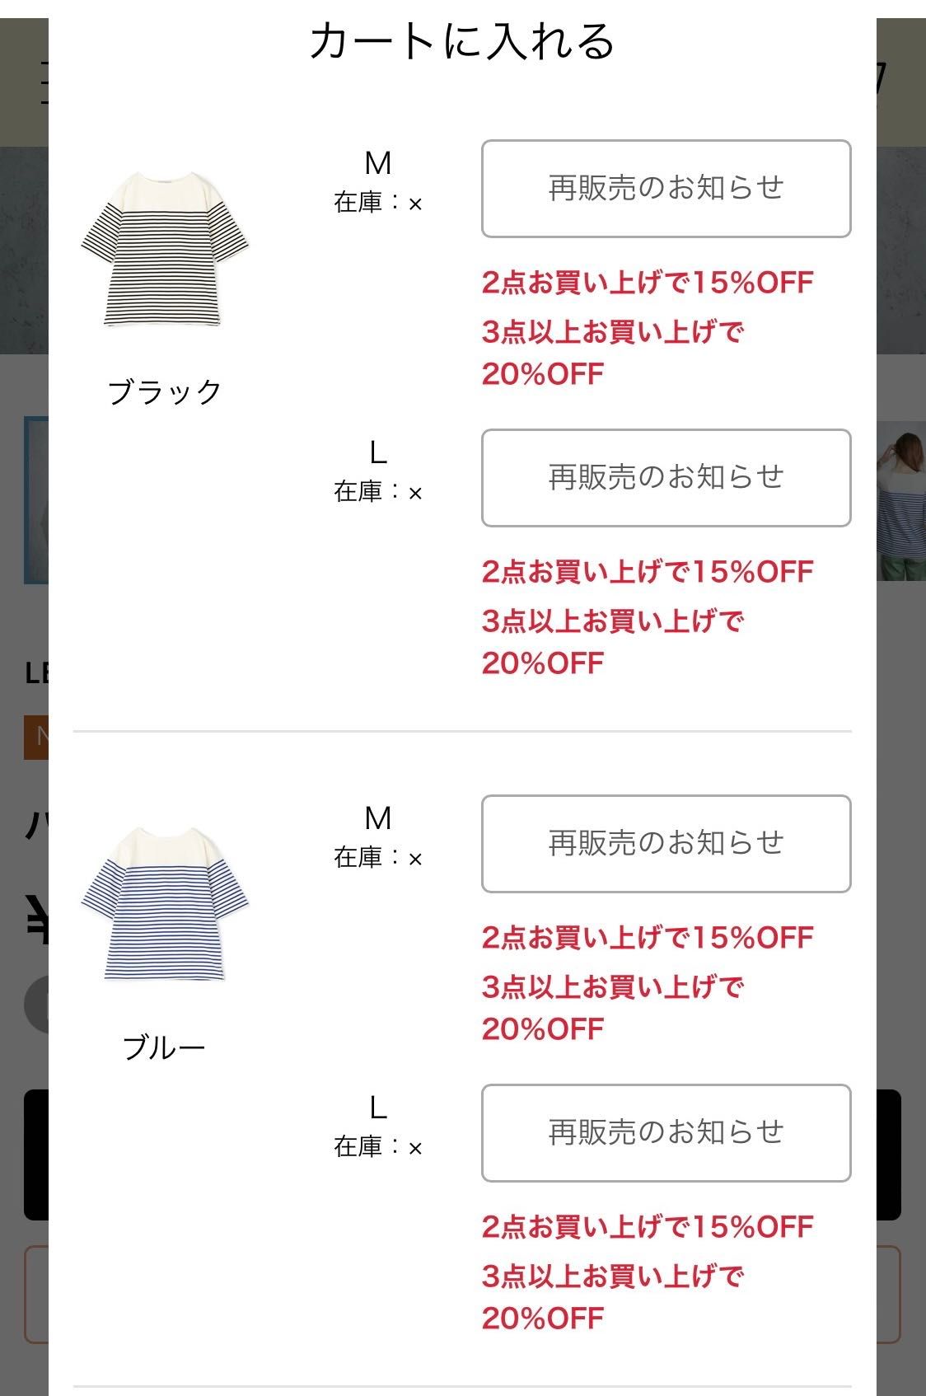The width and height of the screenshot is (926, 1396).
Task: Click the ブルー color label
Action: coord(165,1047)
